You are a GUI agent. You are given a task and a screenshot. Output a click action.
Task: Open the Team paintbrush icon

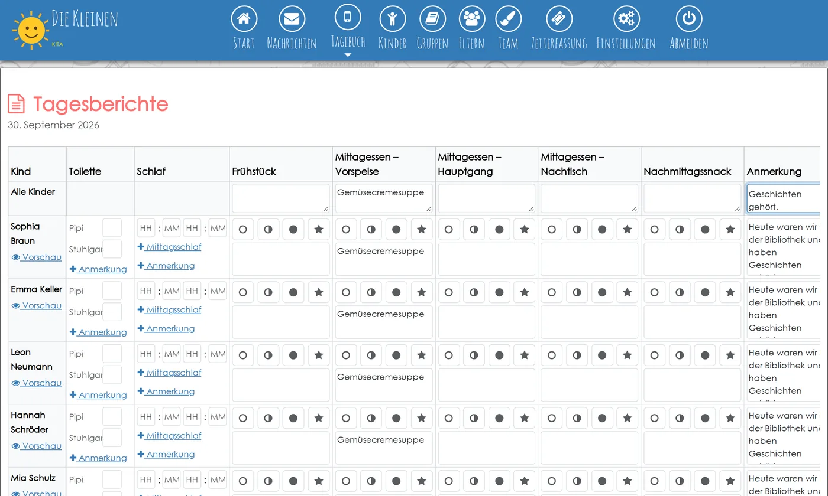508,18
